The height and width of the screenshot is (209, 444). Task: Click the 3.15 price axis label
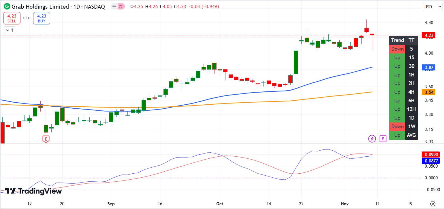coord(429,129)
